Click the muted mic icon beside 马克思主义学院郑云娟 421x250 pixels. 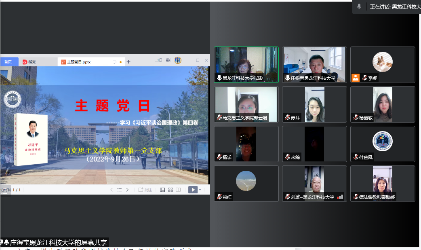[219, 117]
